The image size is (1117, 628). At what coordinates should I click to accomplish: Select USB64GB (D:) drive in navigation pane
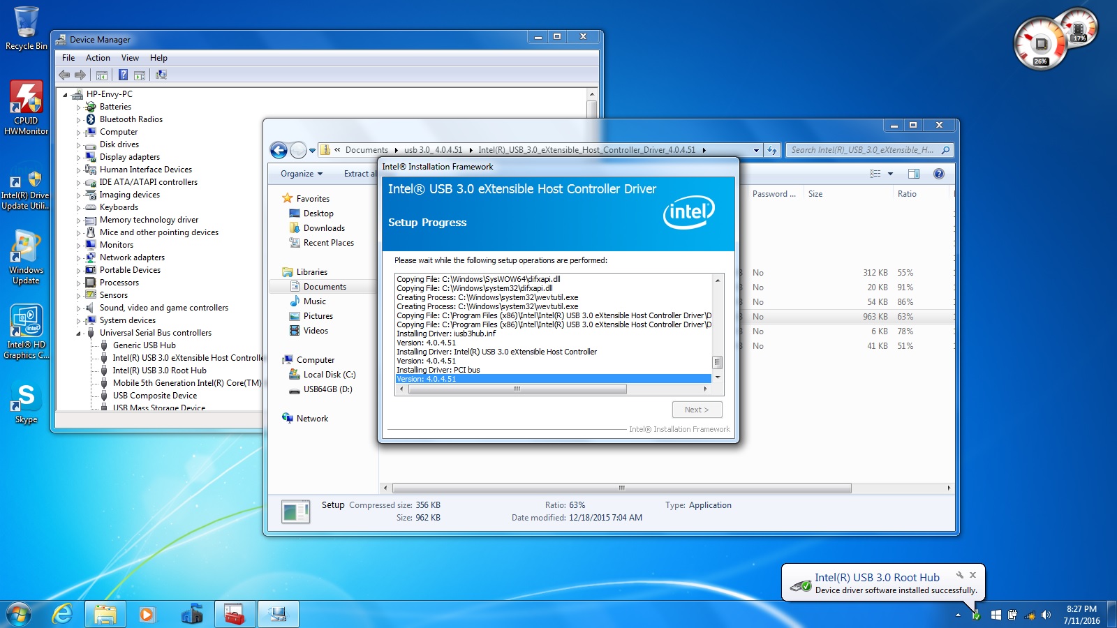[x=328, y=389]
